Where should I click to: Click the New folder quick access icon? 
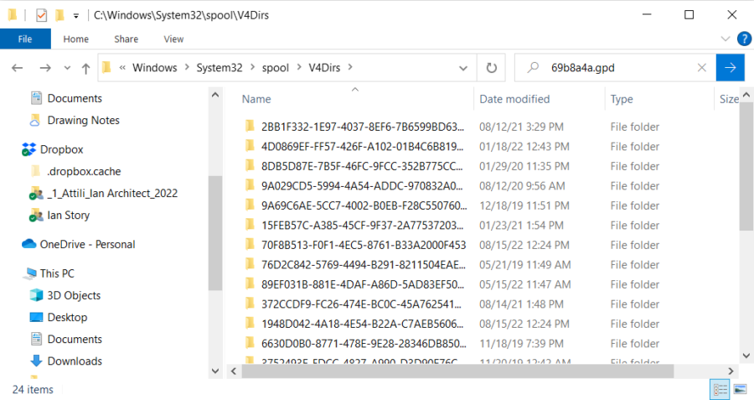[59, 15]
